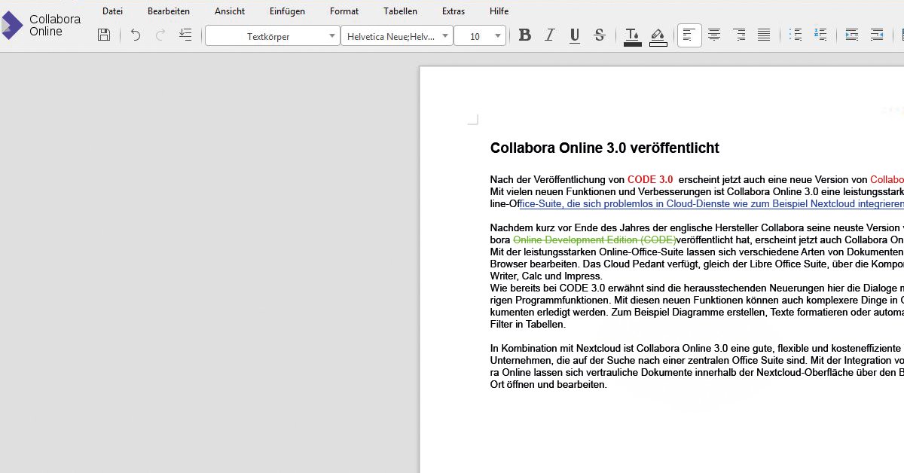Open the Einfügen menu
The height and width of the screenshot is (473, 904).
(x=287, y=11)
